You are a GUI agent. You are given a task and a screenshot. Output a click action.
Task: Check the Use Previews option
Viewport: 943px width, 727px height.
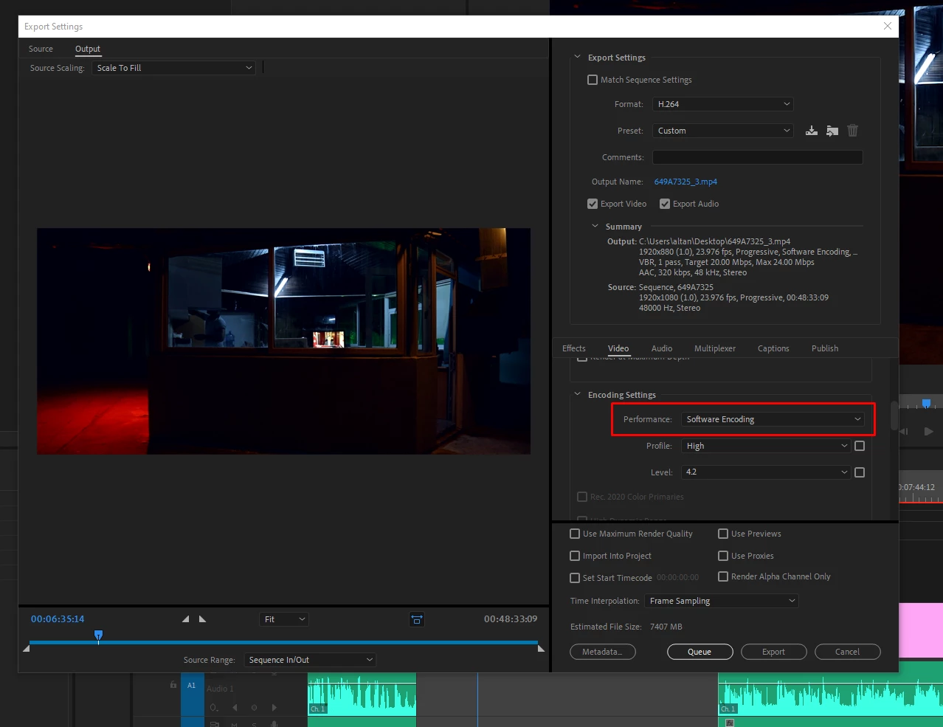tap(723, 534)
